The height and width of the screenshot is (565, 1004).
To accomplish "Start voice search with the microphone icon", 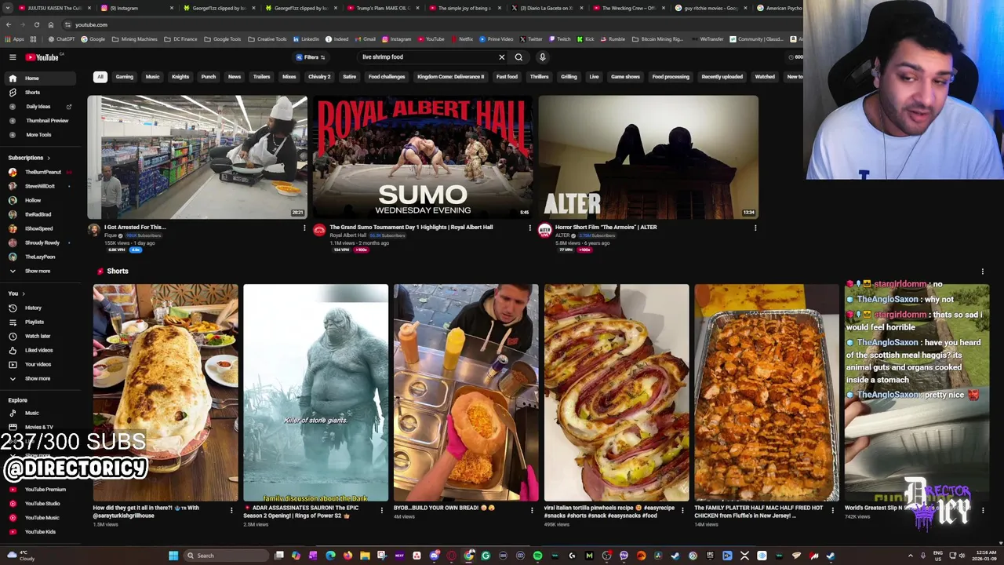I will 542,57.
